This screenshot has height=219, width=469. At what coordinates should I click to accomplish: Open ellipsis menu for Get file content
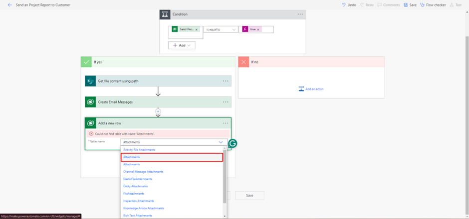click(226, 81)
